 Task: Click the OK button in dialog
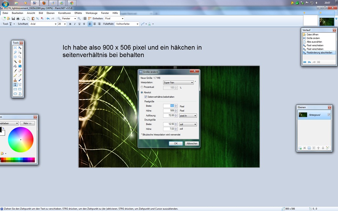[176, 143]
